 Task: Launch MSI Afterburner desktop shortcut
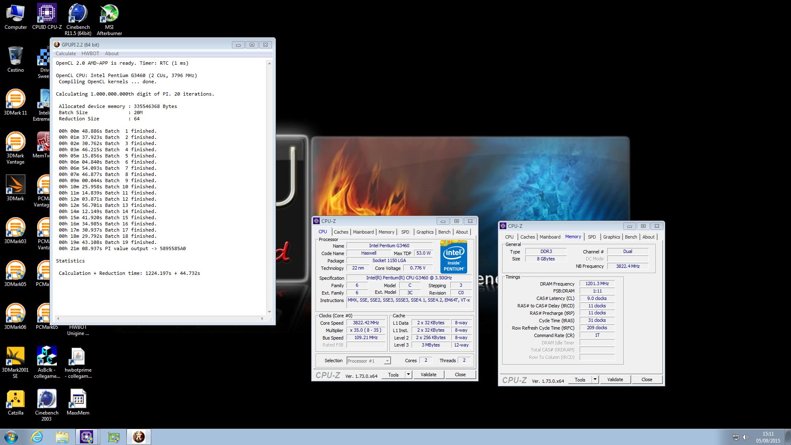point(109,20)
